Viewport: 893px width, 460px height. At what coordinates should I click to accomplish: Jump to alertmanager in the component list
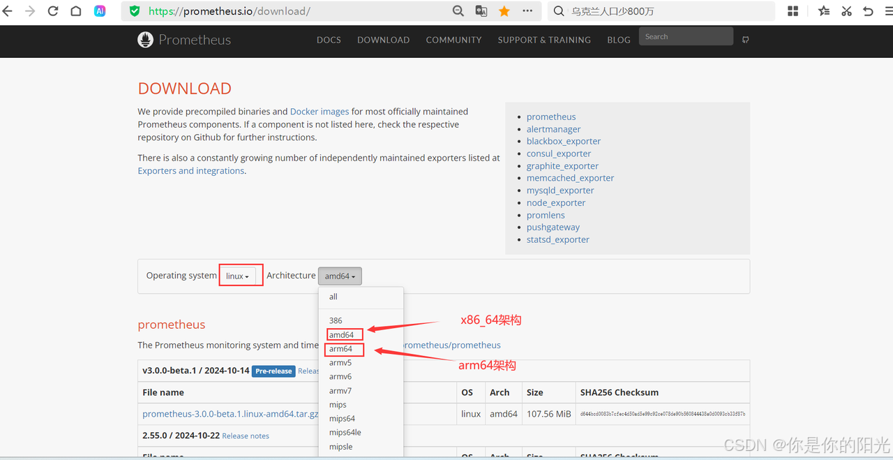553,129
